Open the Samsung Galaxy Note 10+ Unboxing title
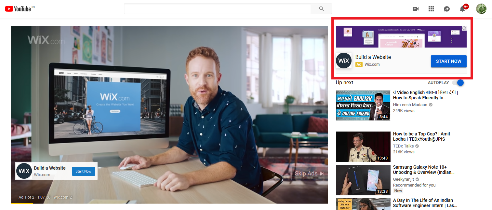This screenshot has width=492, height=210. (424, 170)
